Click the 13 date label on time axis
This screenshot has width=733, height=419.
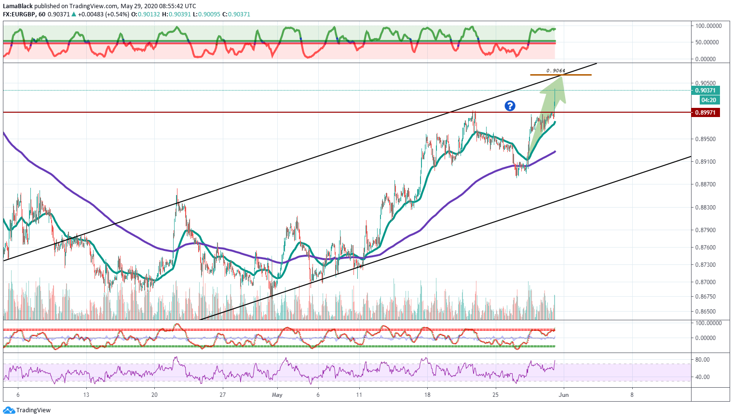[x=86, y=395]
